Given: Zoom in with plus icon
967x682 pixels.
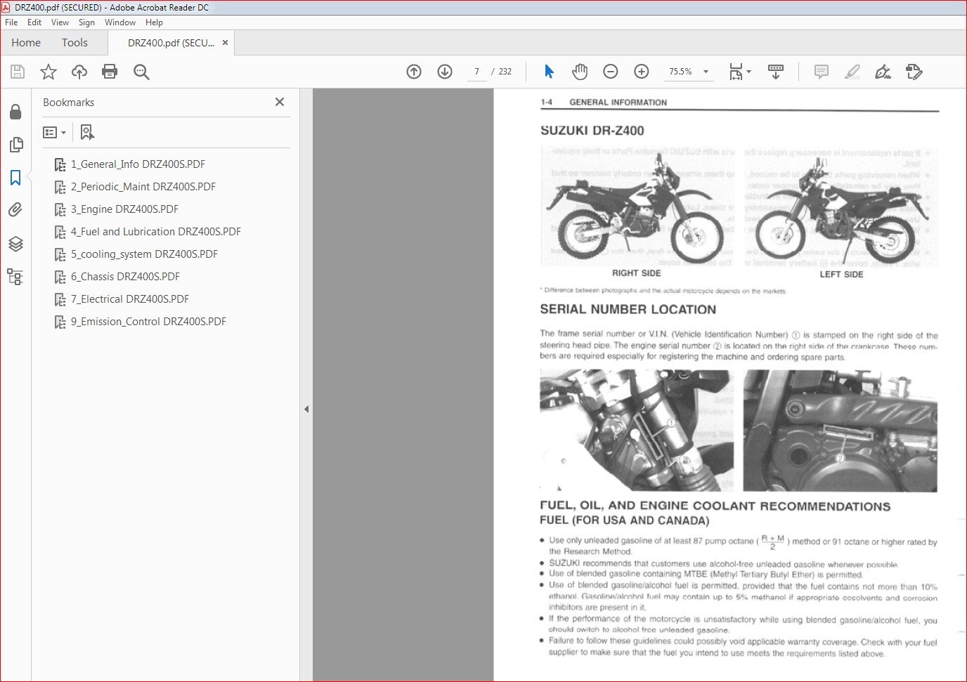Looking at the screenshot, I should click(x=642, y=72).
